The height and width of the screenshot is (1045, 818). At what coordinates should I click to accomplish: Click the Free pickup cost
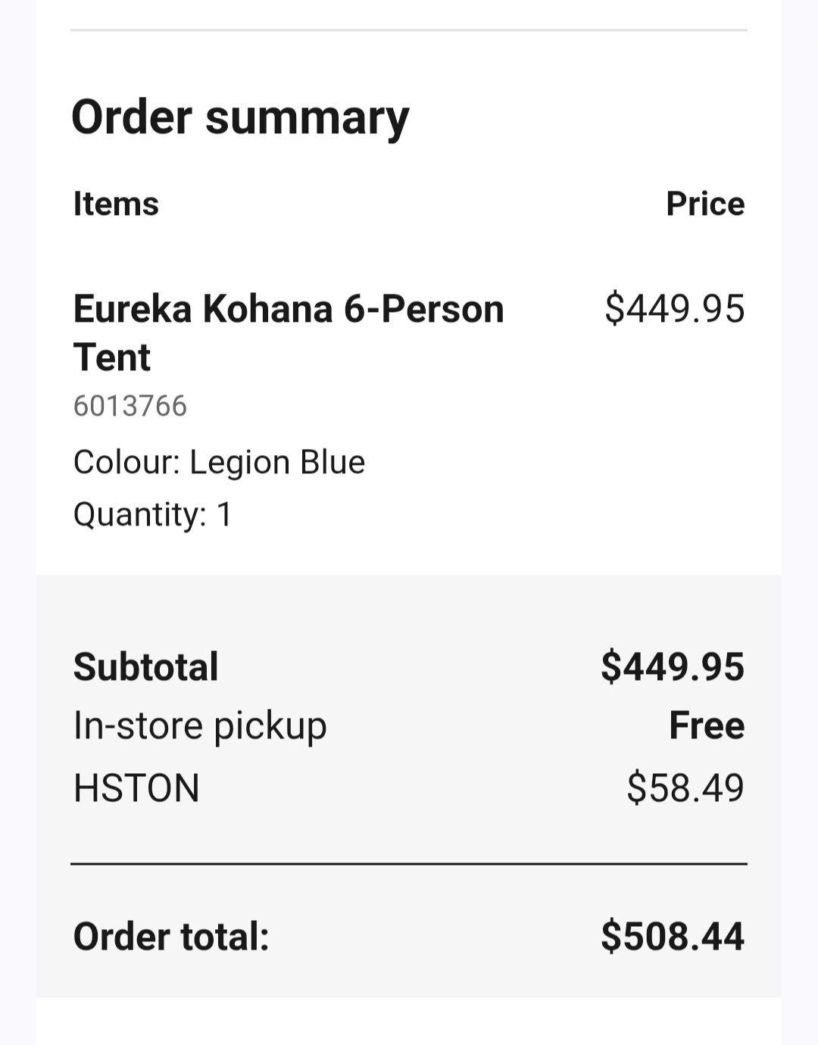tap(706, 725)
